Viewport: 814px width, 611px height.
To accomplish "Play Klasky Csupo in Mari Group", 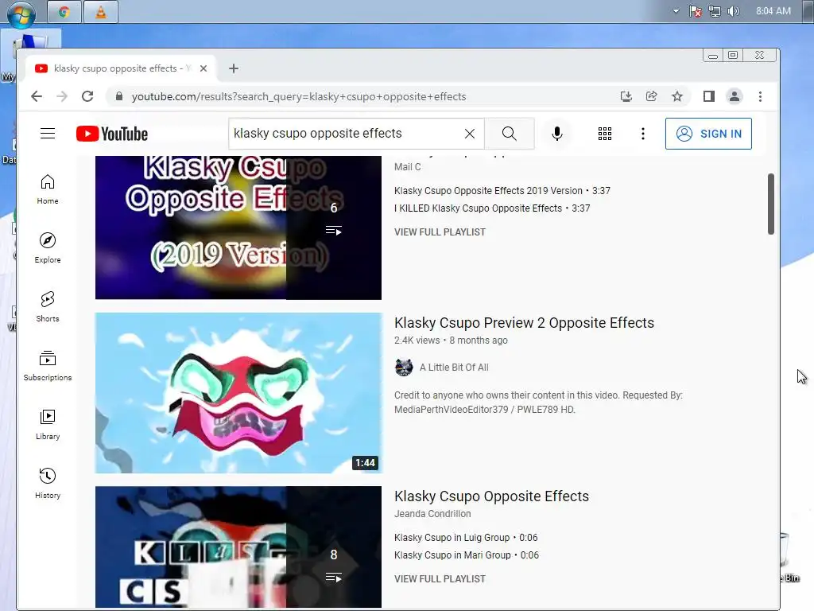I will (x=466, y=555).
